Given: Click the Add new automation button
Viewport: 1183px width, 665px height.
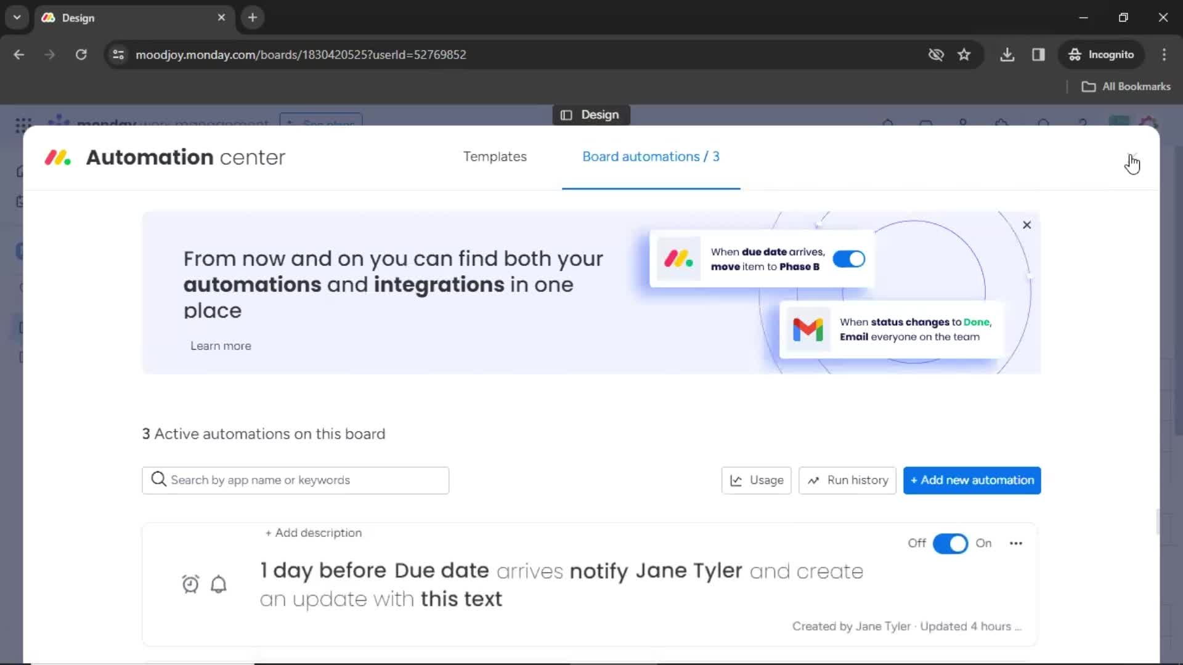Looking at the screenshot, I should (x=972, y=480).
